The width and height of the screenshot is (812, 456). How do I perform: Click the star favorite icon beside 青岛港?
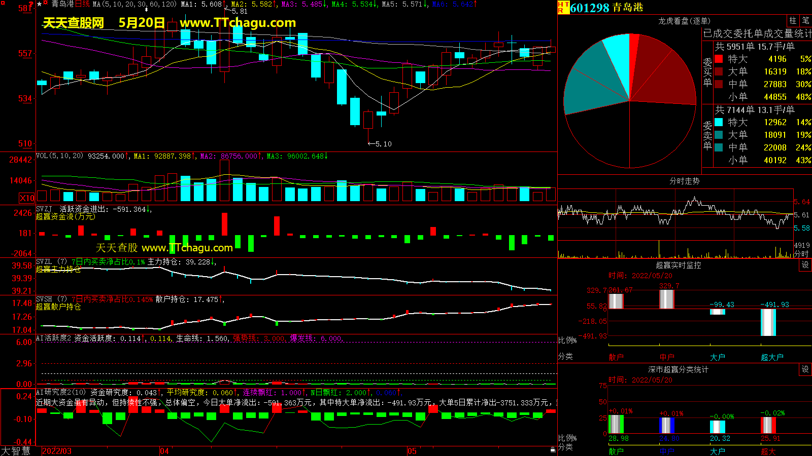[x=40, y=4]
